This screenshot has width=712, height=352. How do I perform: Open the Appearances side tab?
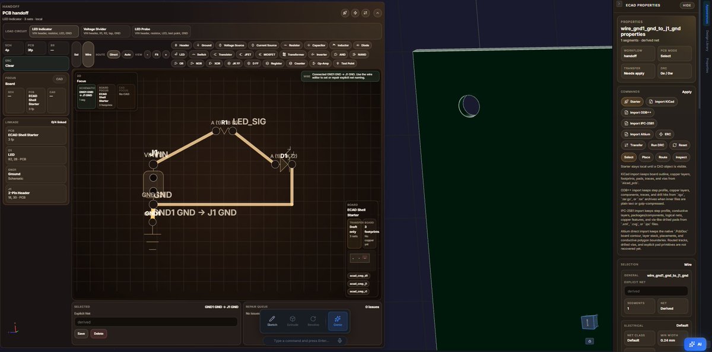[x=706, y=13]
